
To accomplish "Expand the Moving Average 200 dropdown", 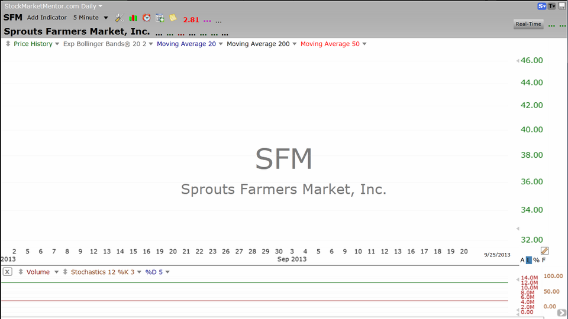I will coord(295,44).
